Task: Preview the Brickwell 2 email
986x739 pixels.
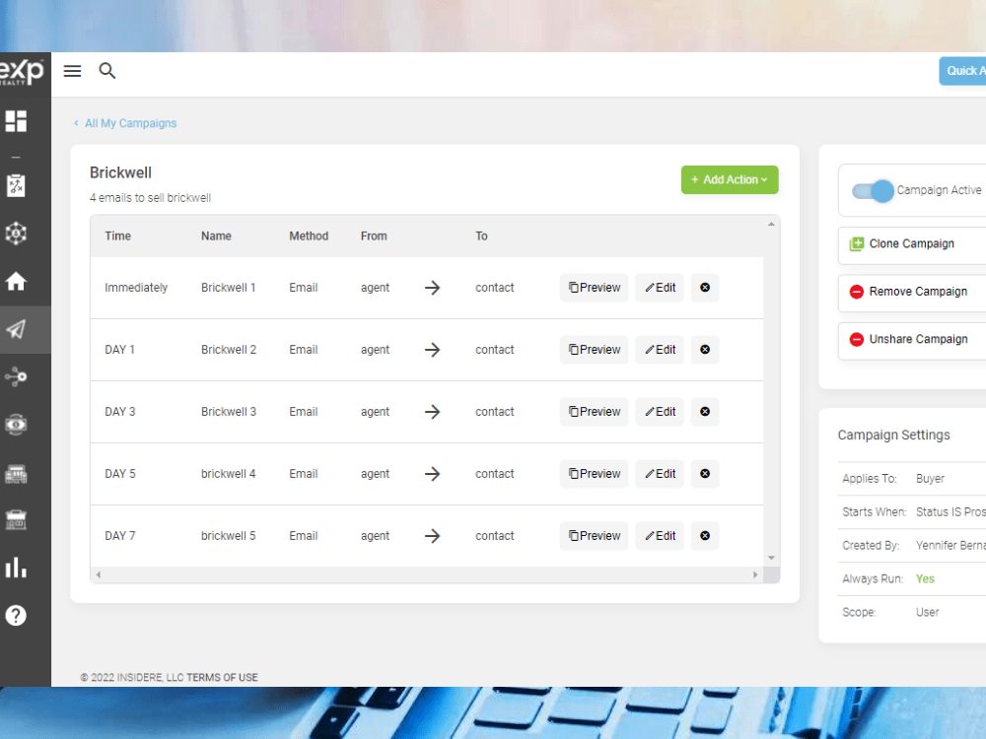Action: coord(595,350)
